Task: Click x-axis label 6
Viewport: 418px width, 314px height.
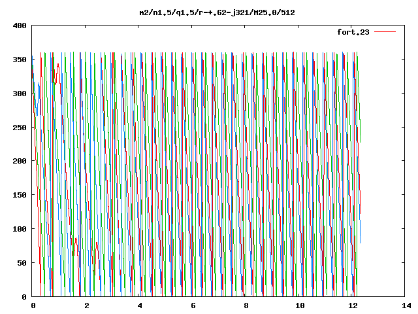Action: (x=193, y=305)
